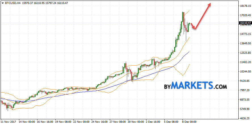
Task: Select the 11 Nov 2017 date label
Action: tap(9, 121)
